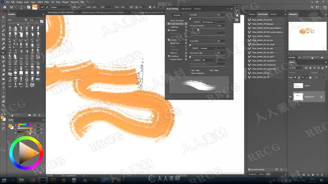Open layer filter Kind dropdown
The height and width of the screenshot is (184, 328).
tap(296, 68)
